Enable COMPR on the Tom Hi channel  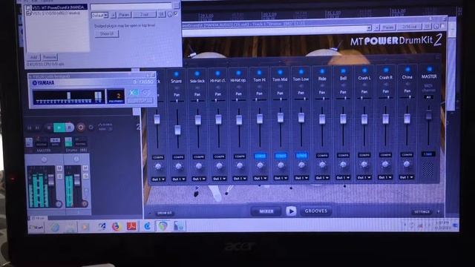pos(261,156)
